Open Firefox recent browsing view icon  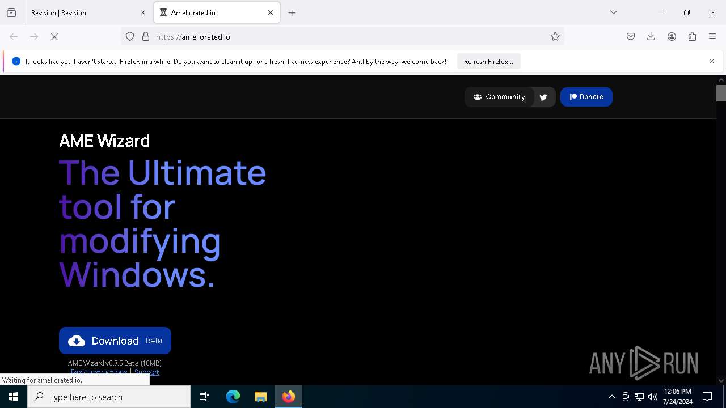click(11, 12)
